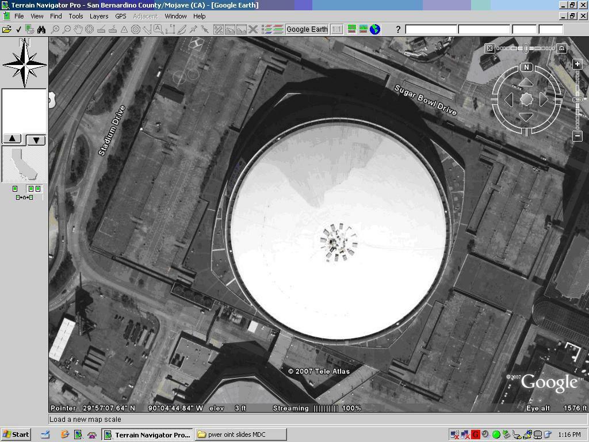This screenshot has width=589, height=442.
Task: Click the Sugar Bowl Drive label
Action: point(425,100)
